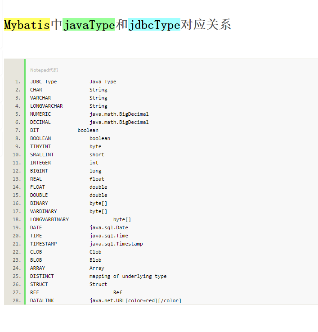Click SMALLINT on line 10

point(42,155)
